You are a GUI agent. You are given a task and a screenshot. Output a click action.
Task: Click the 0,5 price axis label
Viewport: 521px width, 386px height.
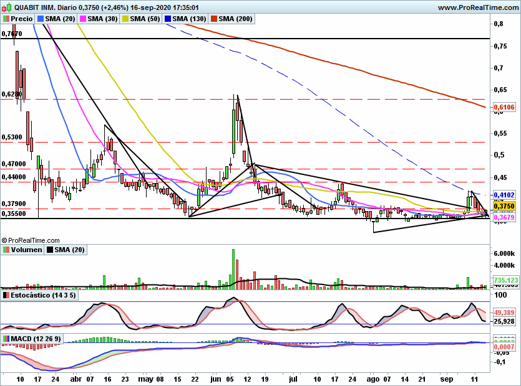499,155
